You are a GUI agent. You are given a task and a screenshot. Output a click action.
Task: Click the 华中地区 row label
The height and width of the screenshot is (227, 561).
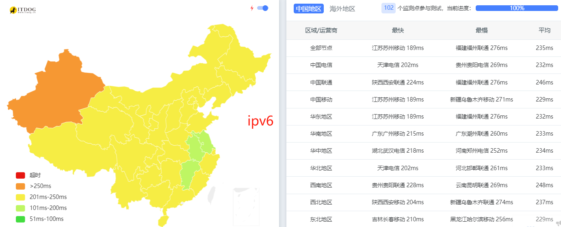point(321,151)
